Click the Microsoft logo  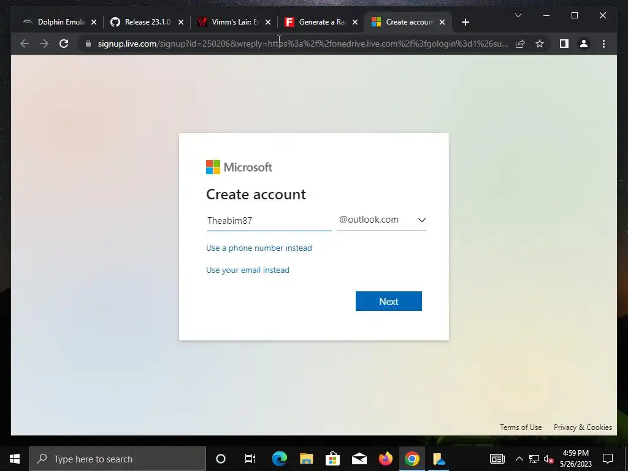click(239, 167)
